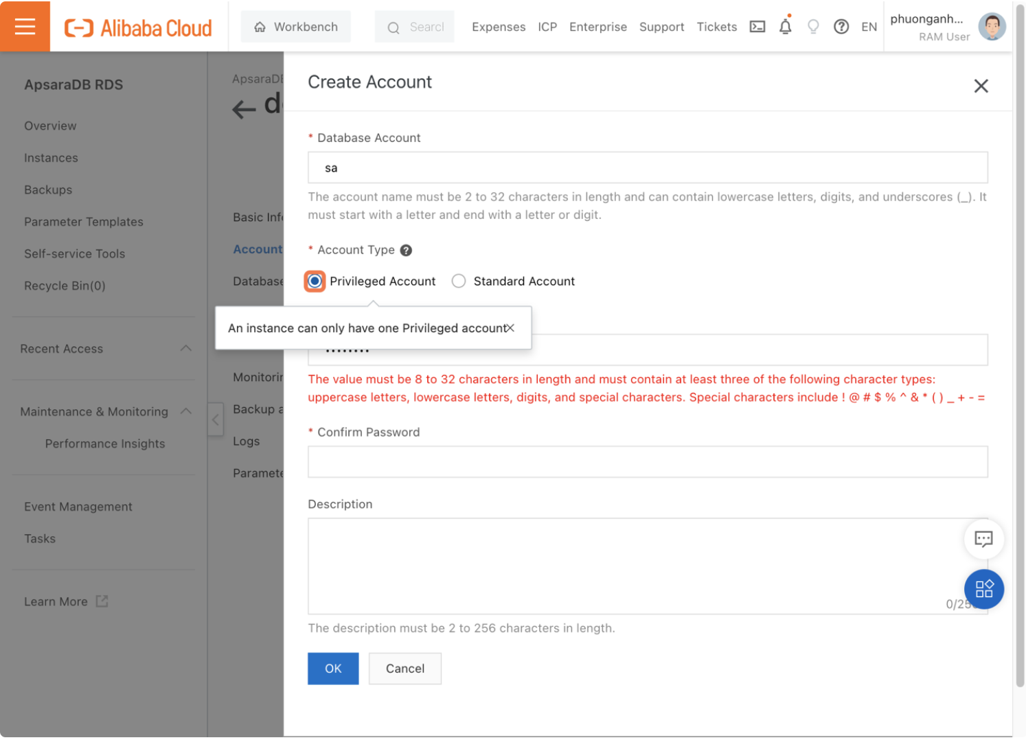Click the Alibaba Cloud logo
This screenshot has width=1026, height=740.
(x=137, y=27)
